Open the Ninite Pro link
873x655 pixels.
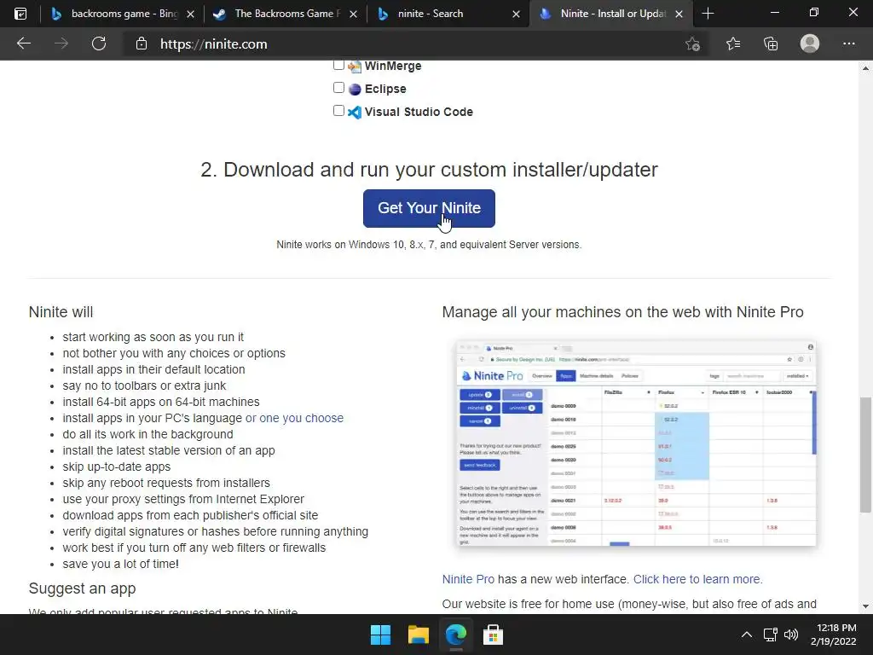click(468, 579)
